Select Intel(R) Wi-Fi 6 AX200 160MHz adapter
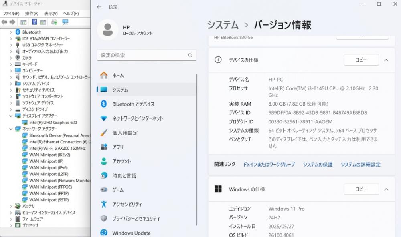This screenshot has height=237, width=401. point(57,148)
